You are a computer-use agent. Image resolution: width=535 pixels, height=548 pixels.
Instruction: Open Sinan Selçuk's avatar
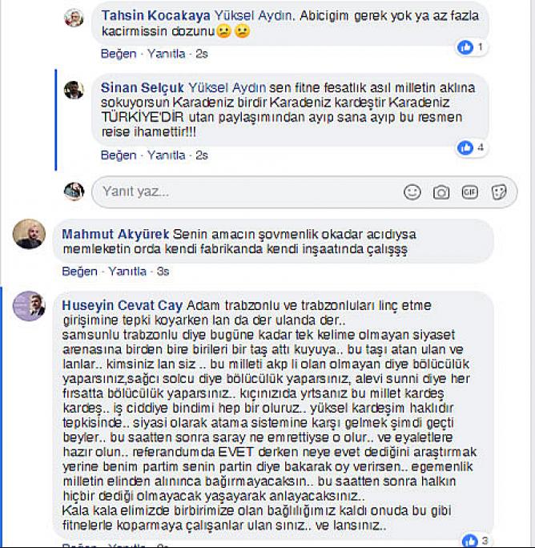pos(74,91)
